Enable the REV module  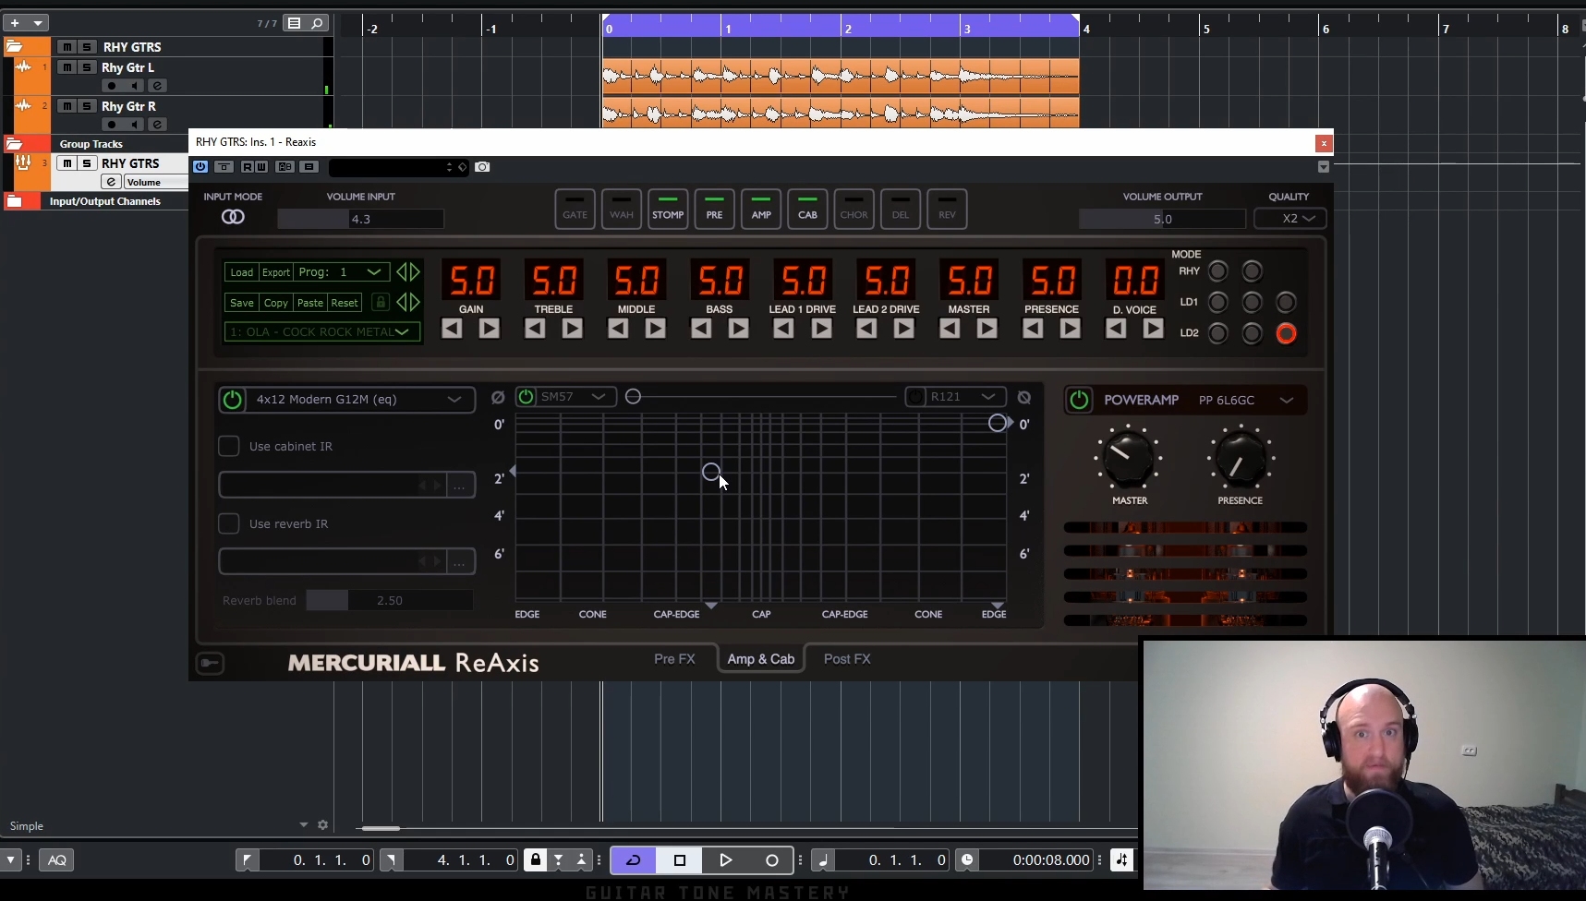tap(947, 209)
